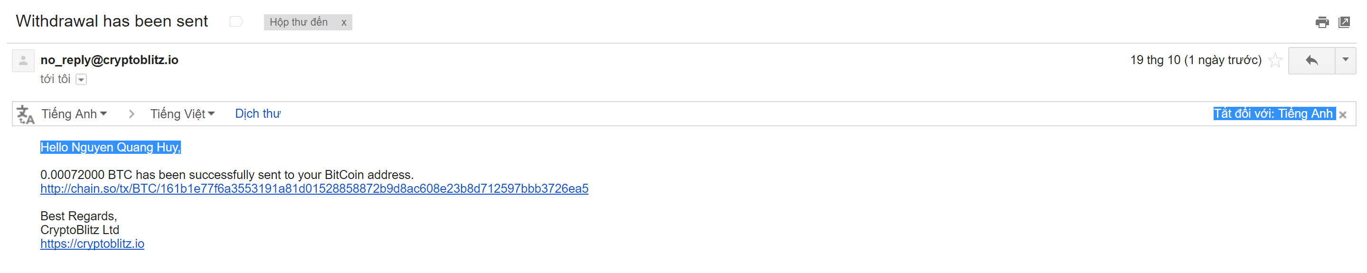Close the translation bar
Image resolution: width=1367 pixels, height=273 pixels.
point(1343,115)
